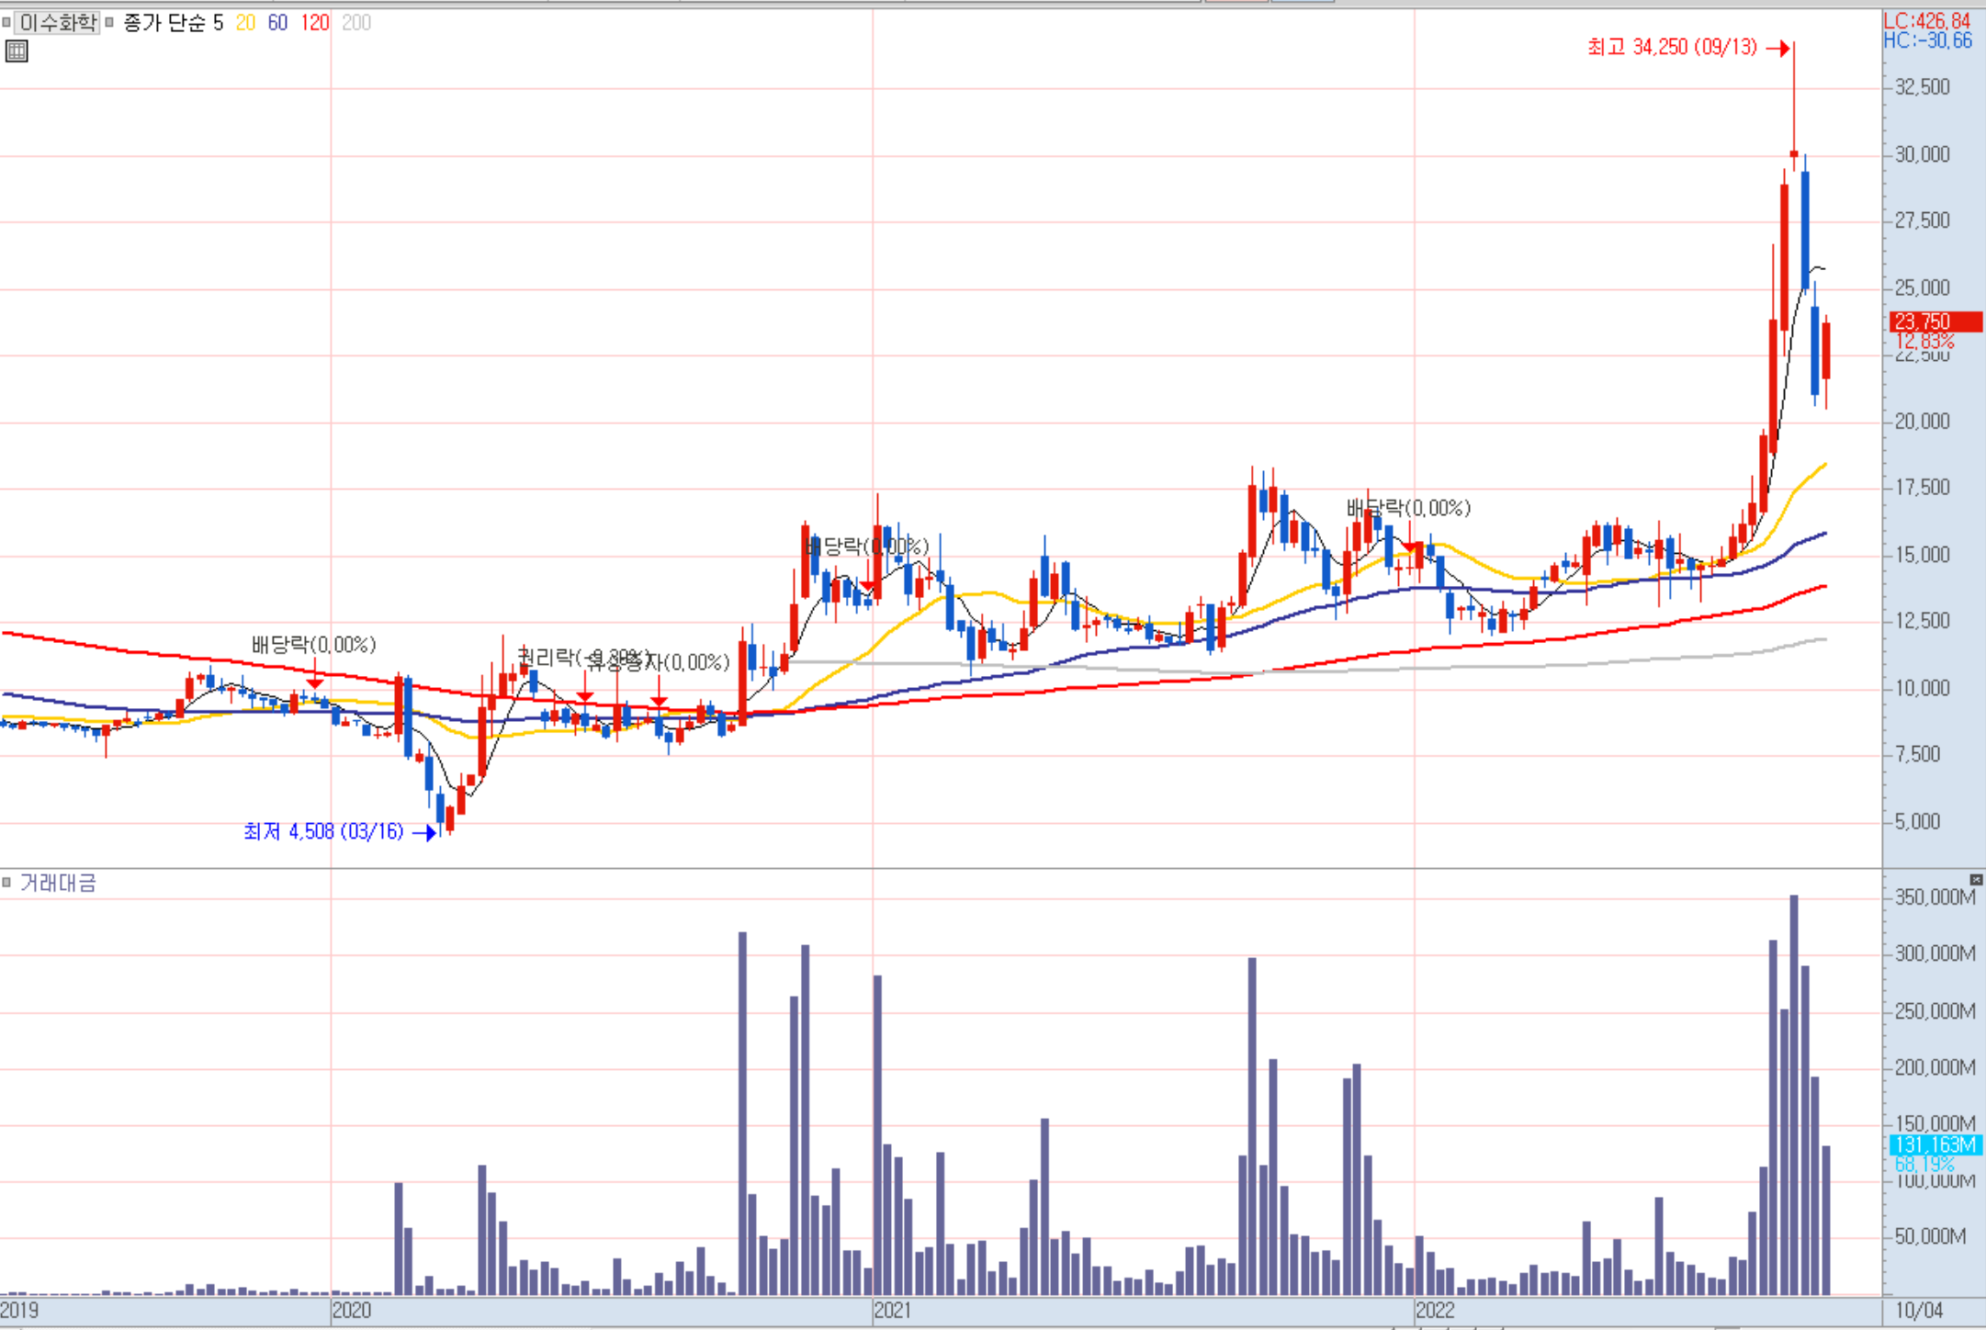Click the 2022 배당락 red arrow marker
1986x1330 pixels.
coord(1410,547)
